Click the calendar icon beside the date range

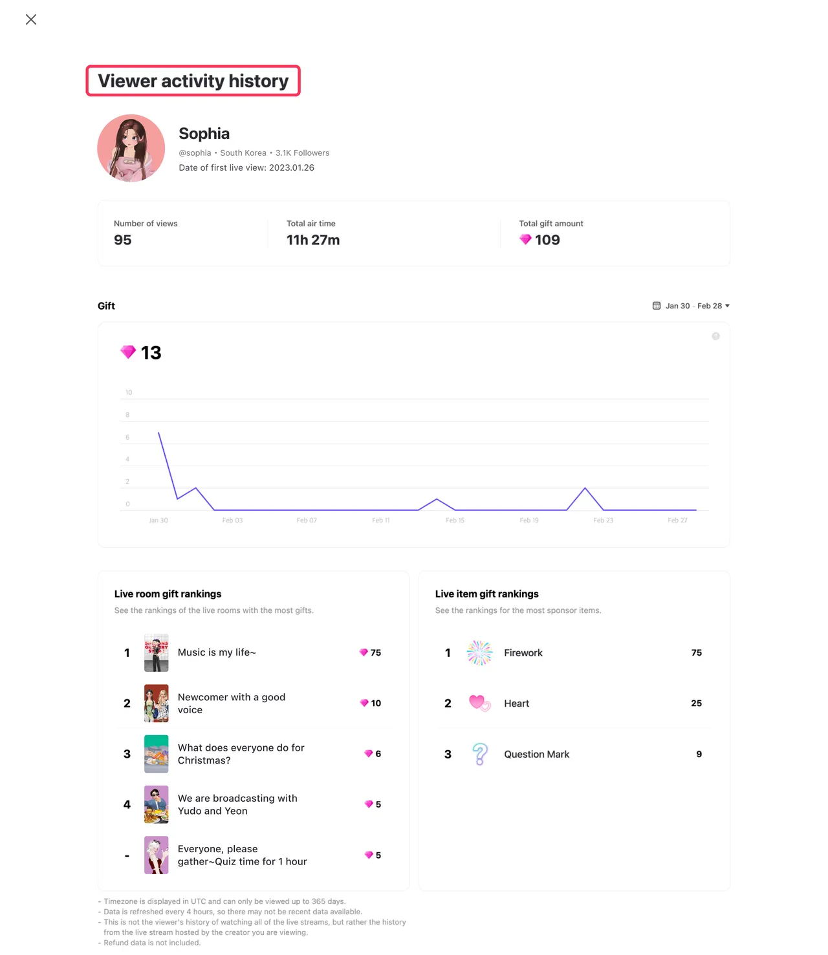(657, 306)
